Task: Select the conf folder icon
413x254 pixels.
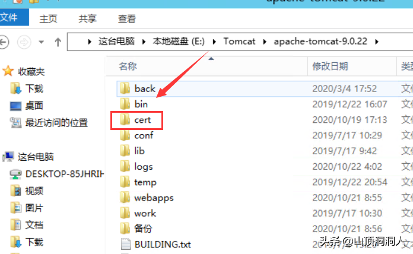Action: [x=125, y=135]
